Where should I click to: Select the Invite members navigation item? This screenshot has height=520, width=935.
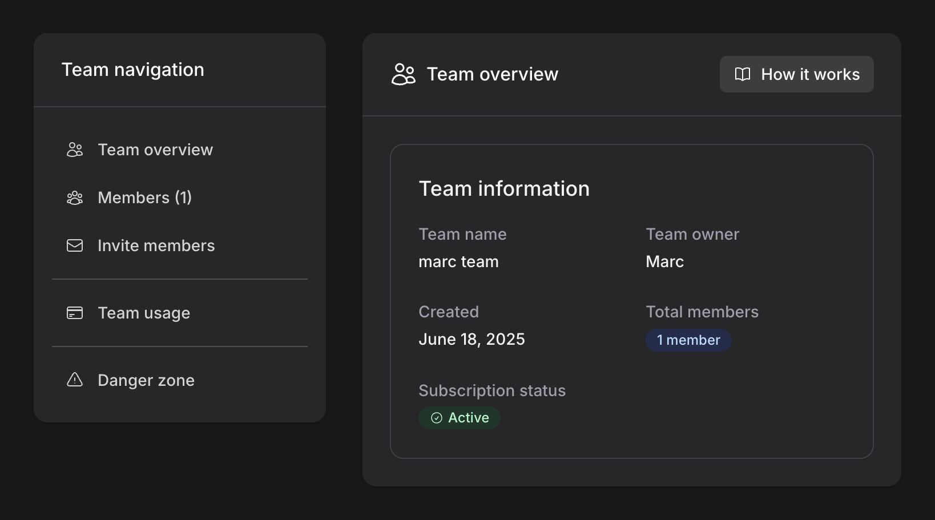pyautogui.click(x=156, y=245)
